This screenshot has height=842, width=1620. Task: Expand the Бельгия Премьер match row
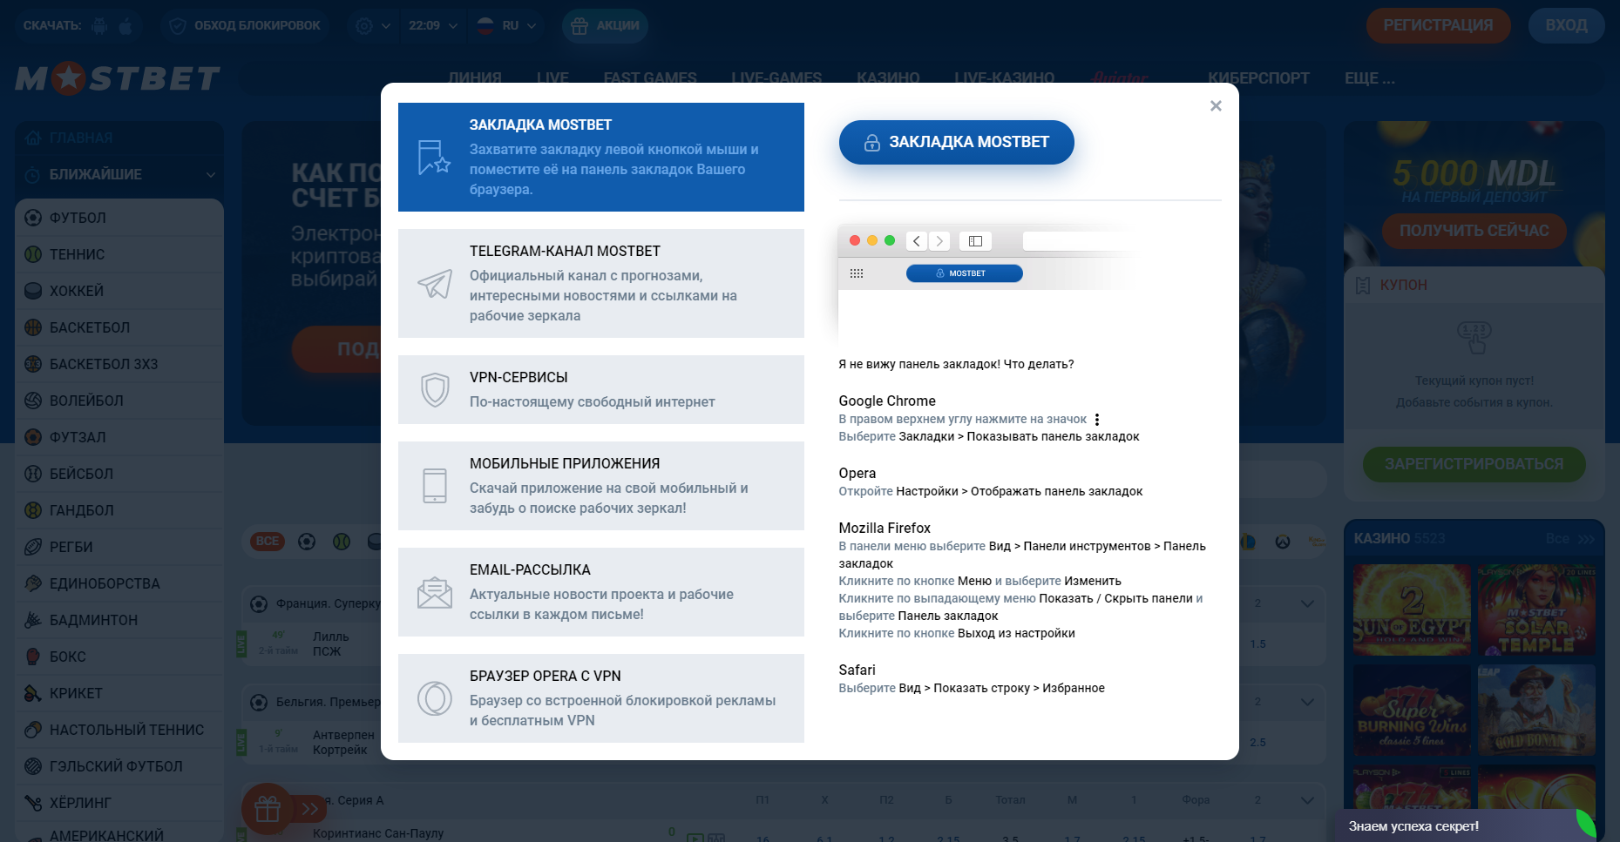click(1307, 702)
